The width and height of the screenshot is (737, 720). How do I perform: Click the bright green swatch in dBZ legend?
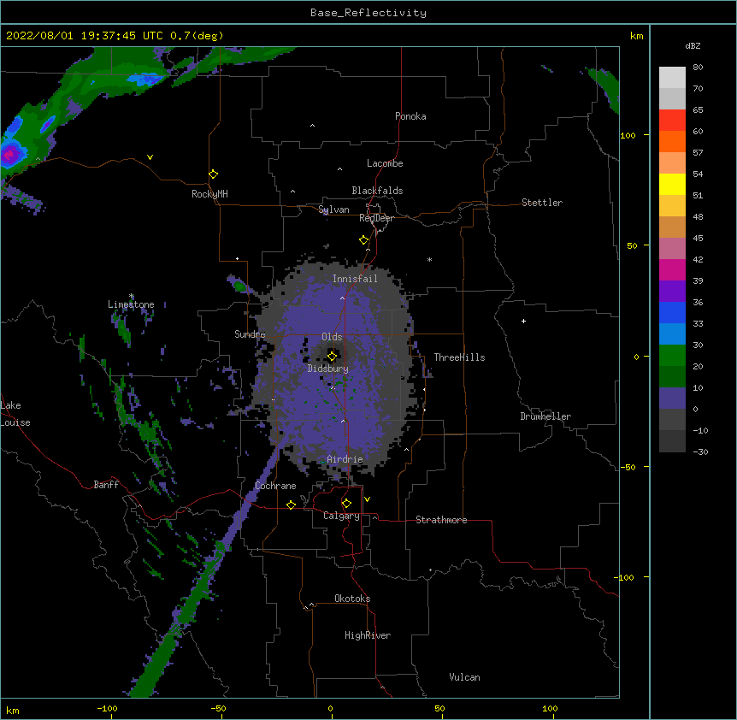pyautogui.click(x=672, y=356)
